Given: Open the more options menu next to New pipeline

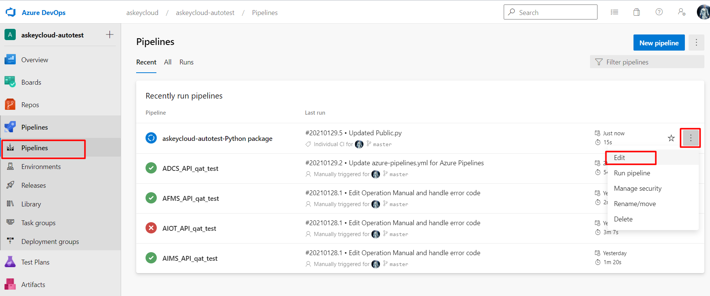Looking at the screenshot, I should pyautogui.click(x=696, y=43).
